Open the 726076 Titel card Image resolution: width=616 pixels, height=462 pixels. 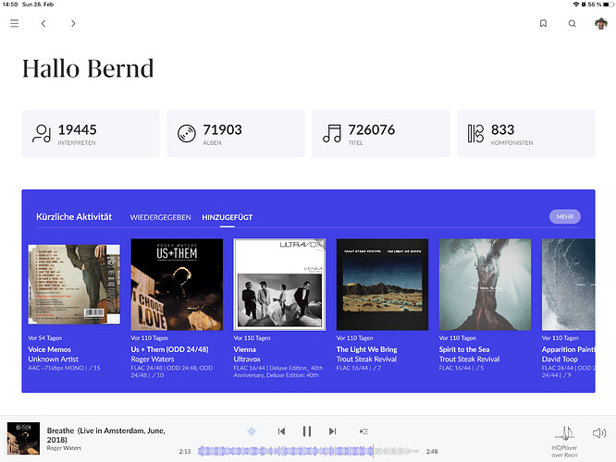[381, 133]
